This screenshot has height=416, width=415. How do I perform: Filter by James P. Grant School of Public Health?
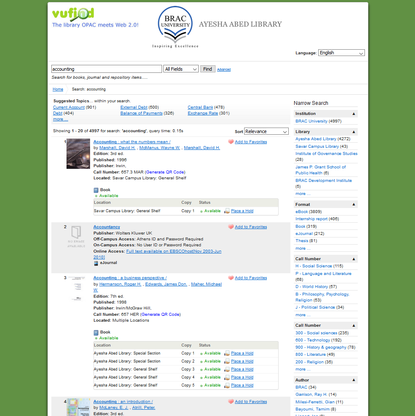(x=321, y=170)
